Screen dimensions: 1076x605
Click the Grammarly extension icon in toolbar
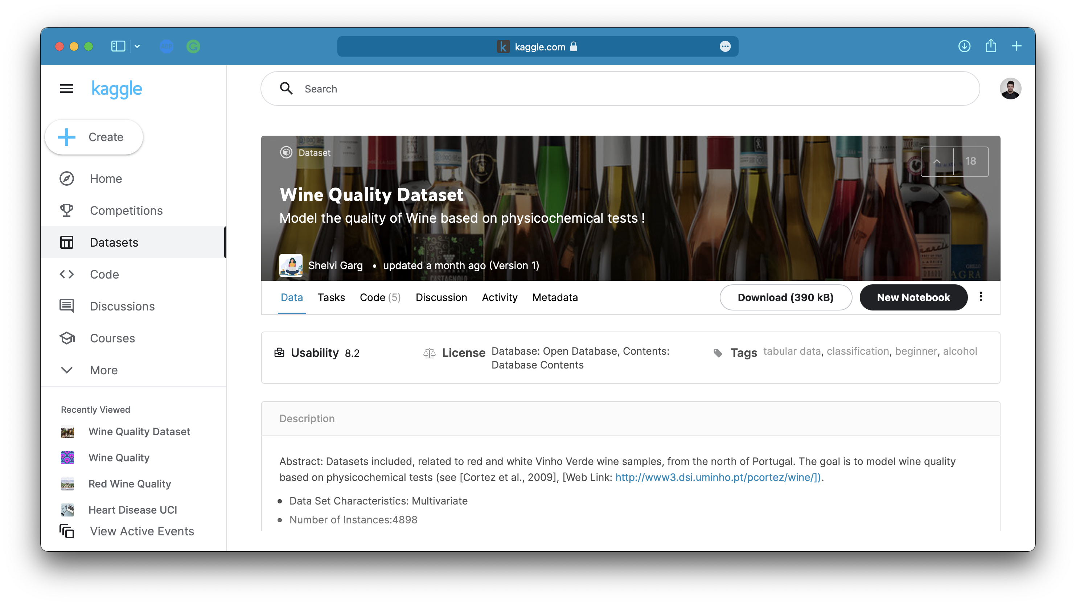(193, 46)
